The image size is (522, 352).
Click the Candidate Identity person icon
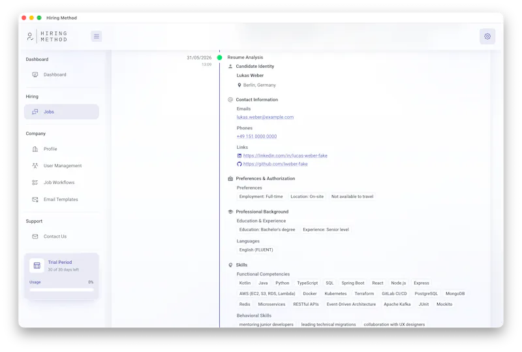(230, 67)
